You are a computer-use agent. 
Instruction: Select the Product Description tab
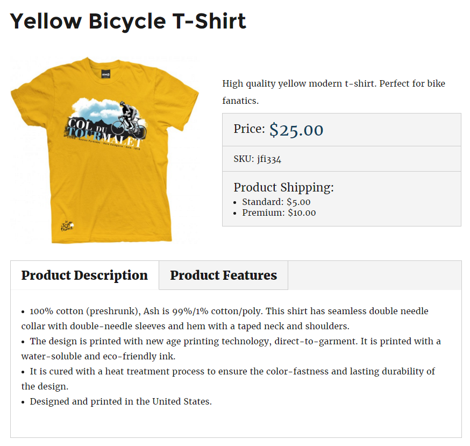pyautogui.click(x=84, y=275)
